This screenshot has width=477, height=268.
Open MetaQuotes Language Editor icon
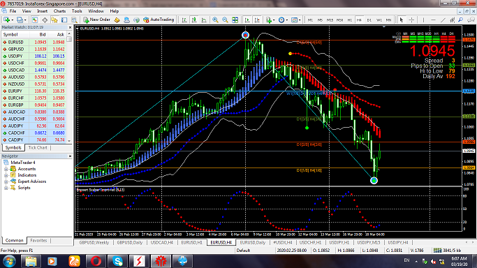[117, 20]
